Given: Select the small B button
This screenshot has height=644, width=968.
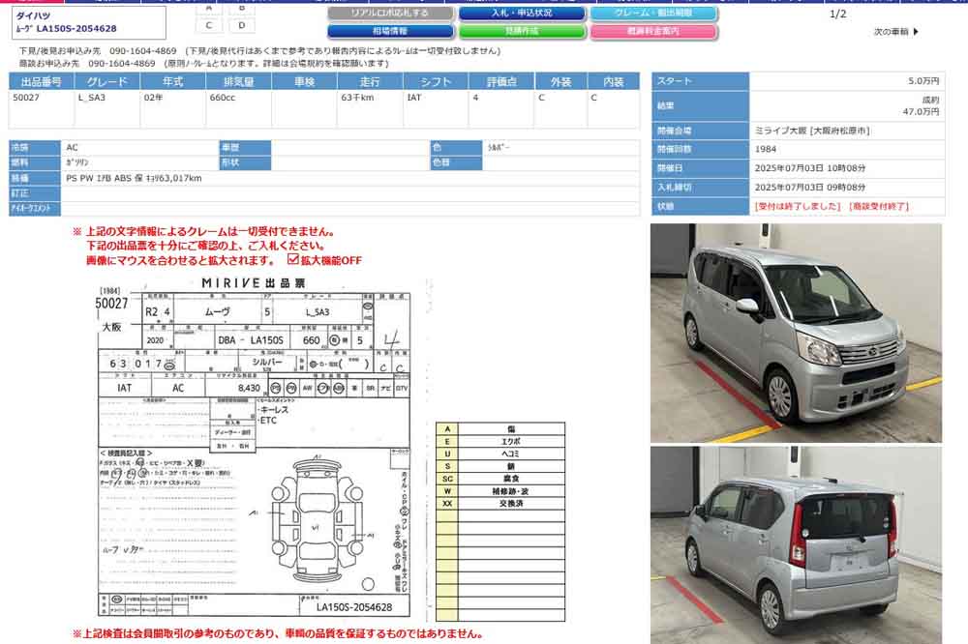Looking at the screenshot, I should (x=242, y=8).
